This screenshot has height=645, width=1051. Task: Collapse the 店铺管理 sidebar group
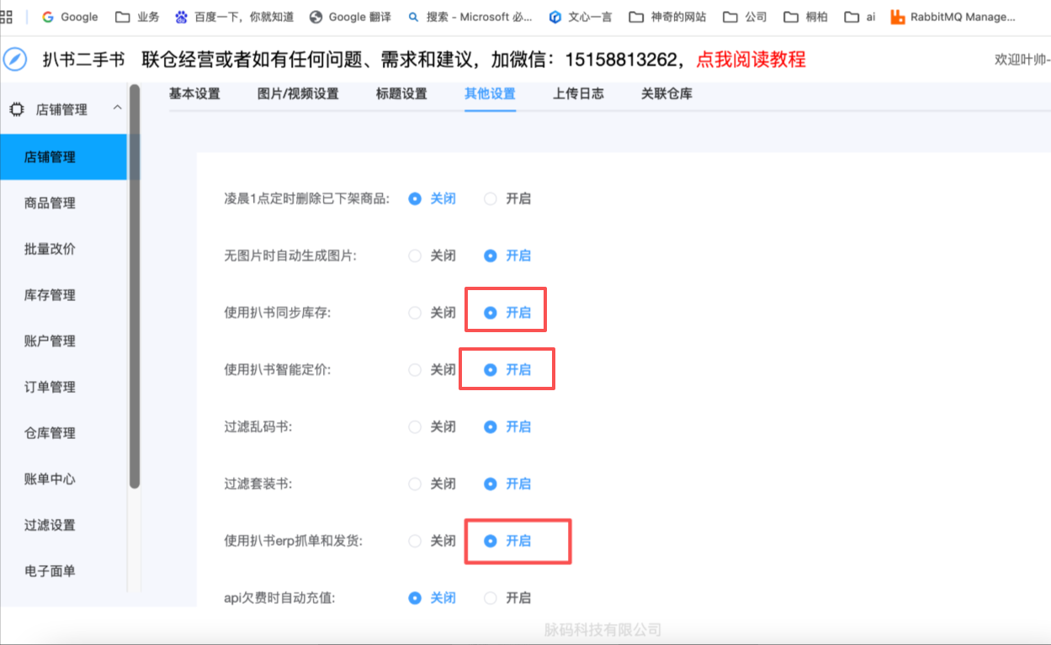tap(117, 108)
